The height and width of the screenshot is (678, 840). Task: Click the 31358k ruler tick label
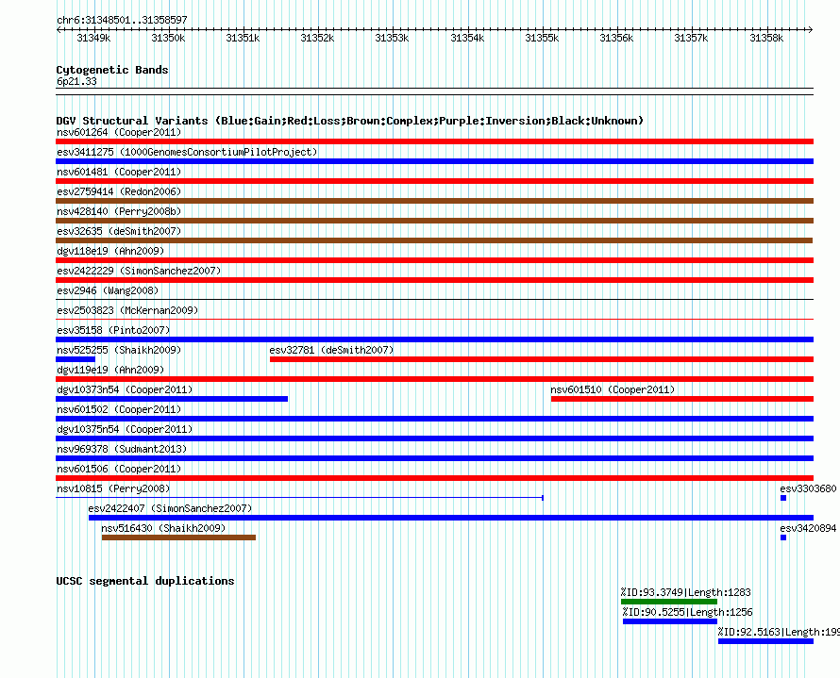pyautogui.click(x=766, y=38)
